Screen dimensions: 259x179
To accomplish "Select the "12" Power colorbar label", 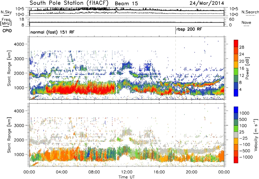I will pyautogui.click(x=242, y=76).
